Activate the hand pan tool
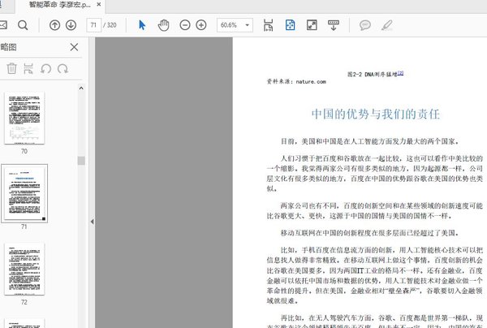487x328 pixels. (x=163, y=25)
